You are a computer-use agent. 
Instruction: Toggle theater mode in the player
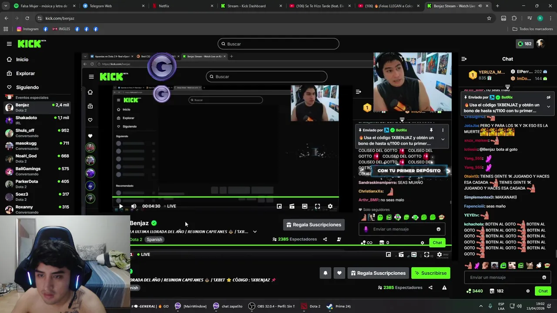(414, 254)
